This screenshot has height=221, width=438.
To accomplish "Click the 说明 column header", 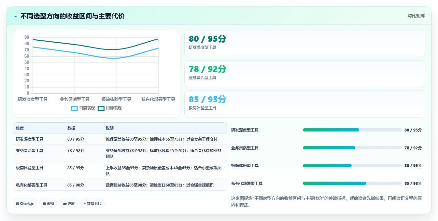I will [x=110, y=128].
